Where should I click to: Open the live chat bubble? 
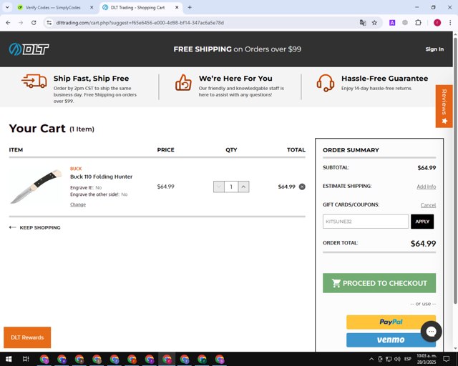(431, 332)
